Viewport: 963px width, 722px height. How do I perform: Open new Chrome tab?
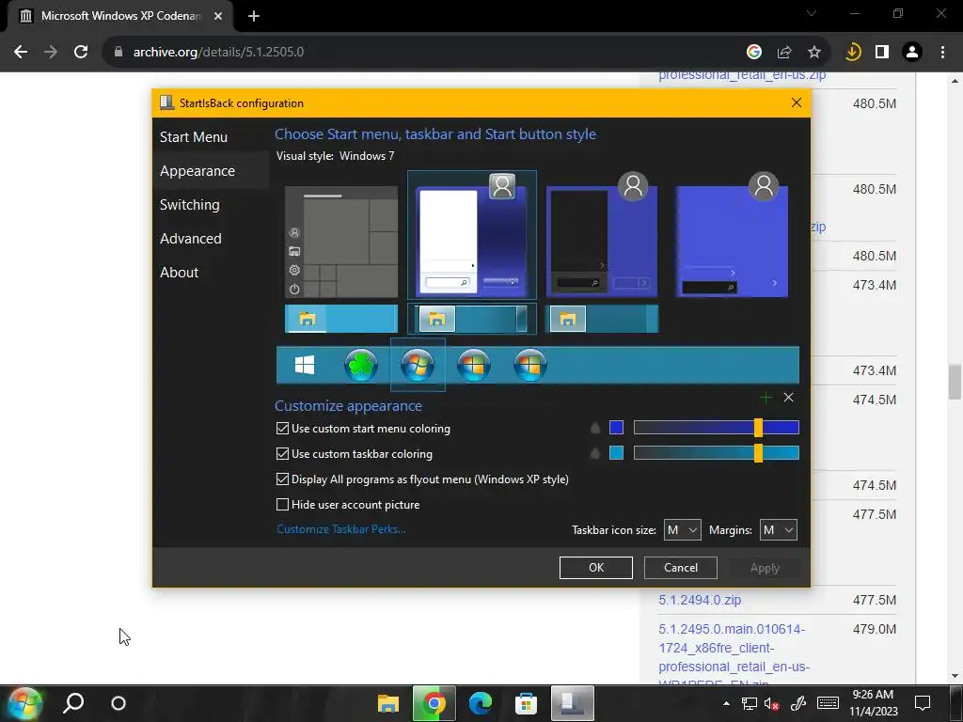click(x=254, y=17)
